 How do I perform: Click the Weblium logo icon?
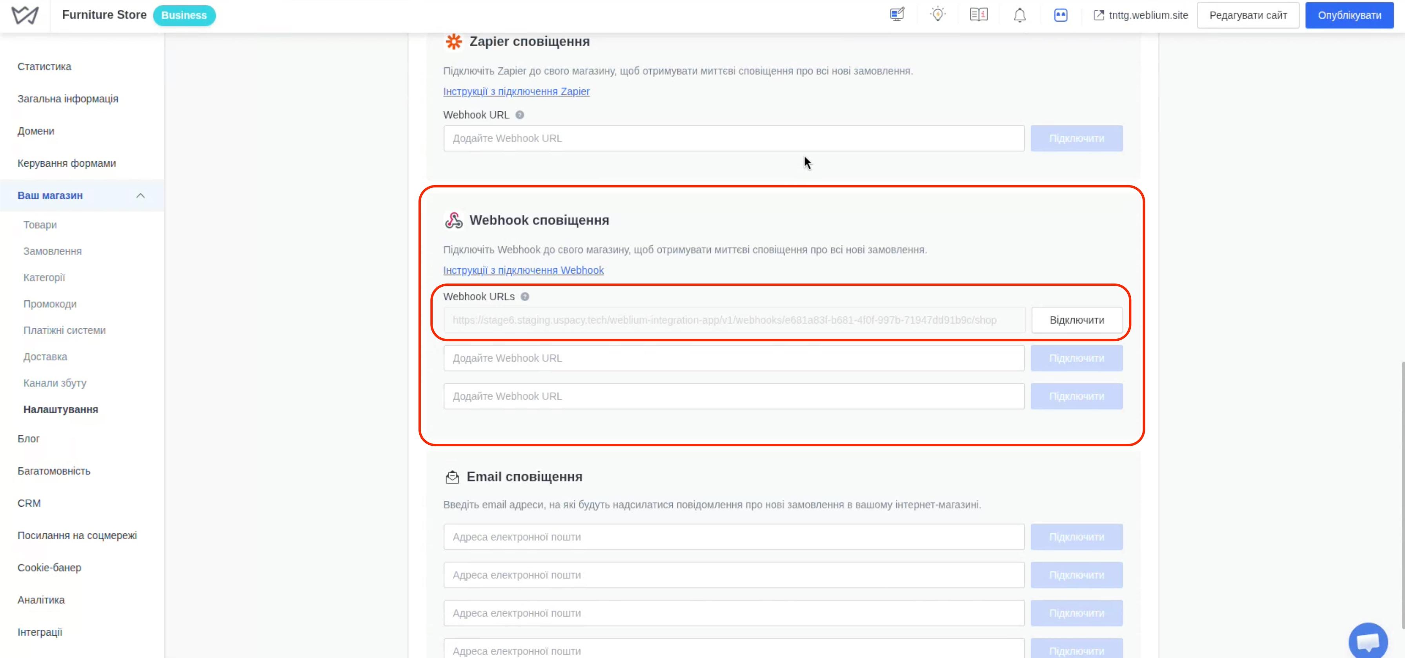pyautogui.click(x=25, y=15)
